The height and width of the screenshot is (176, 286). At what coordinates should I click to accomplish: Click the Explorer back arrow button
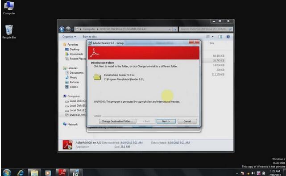pyautogui.click(x=62, y=29)
